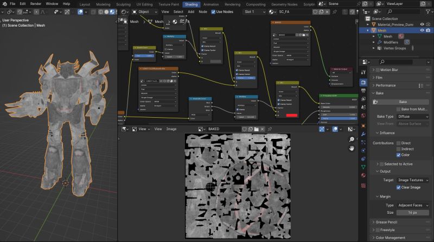Image resolution: width=434 pixels, height=242 pixels.
Task: Enable the Motion Blur checkbox
Action: point(378,70)
